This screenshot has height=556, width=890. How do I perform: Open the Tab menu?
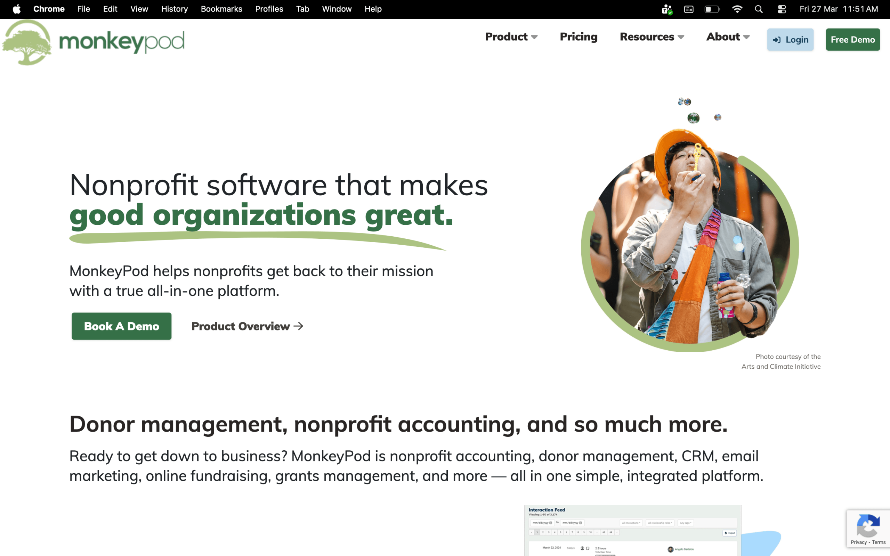[303, 9]
